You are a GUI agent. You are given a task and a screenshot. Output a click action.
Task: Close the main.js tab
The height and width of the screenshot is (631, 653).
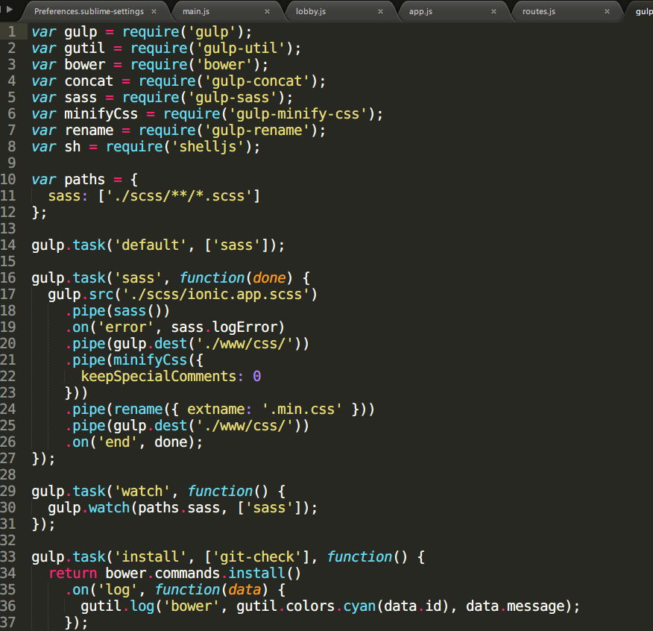[x=268, y=12]
